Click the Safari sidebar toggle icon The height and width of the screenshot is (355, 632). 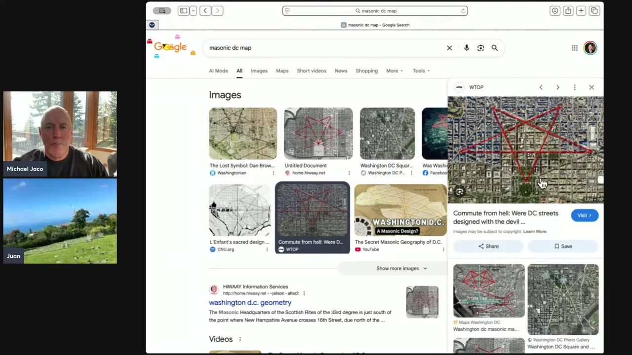183,11
